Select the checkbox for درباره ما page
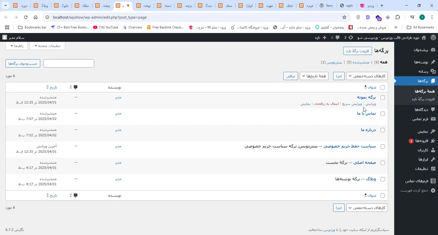438x235 pixels. 383,130
